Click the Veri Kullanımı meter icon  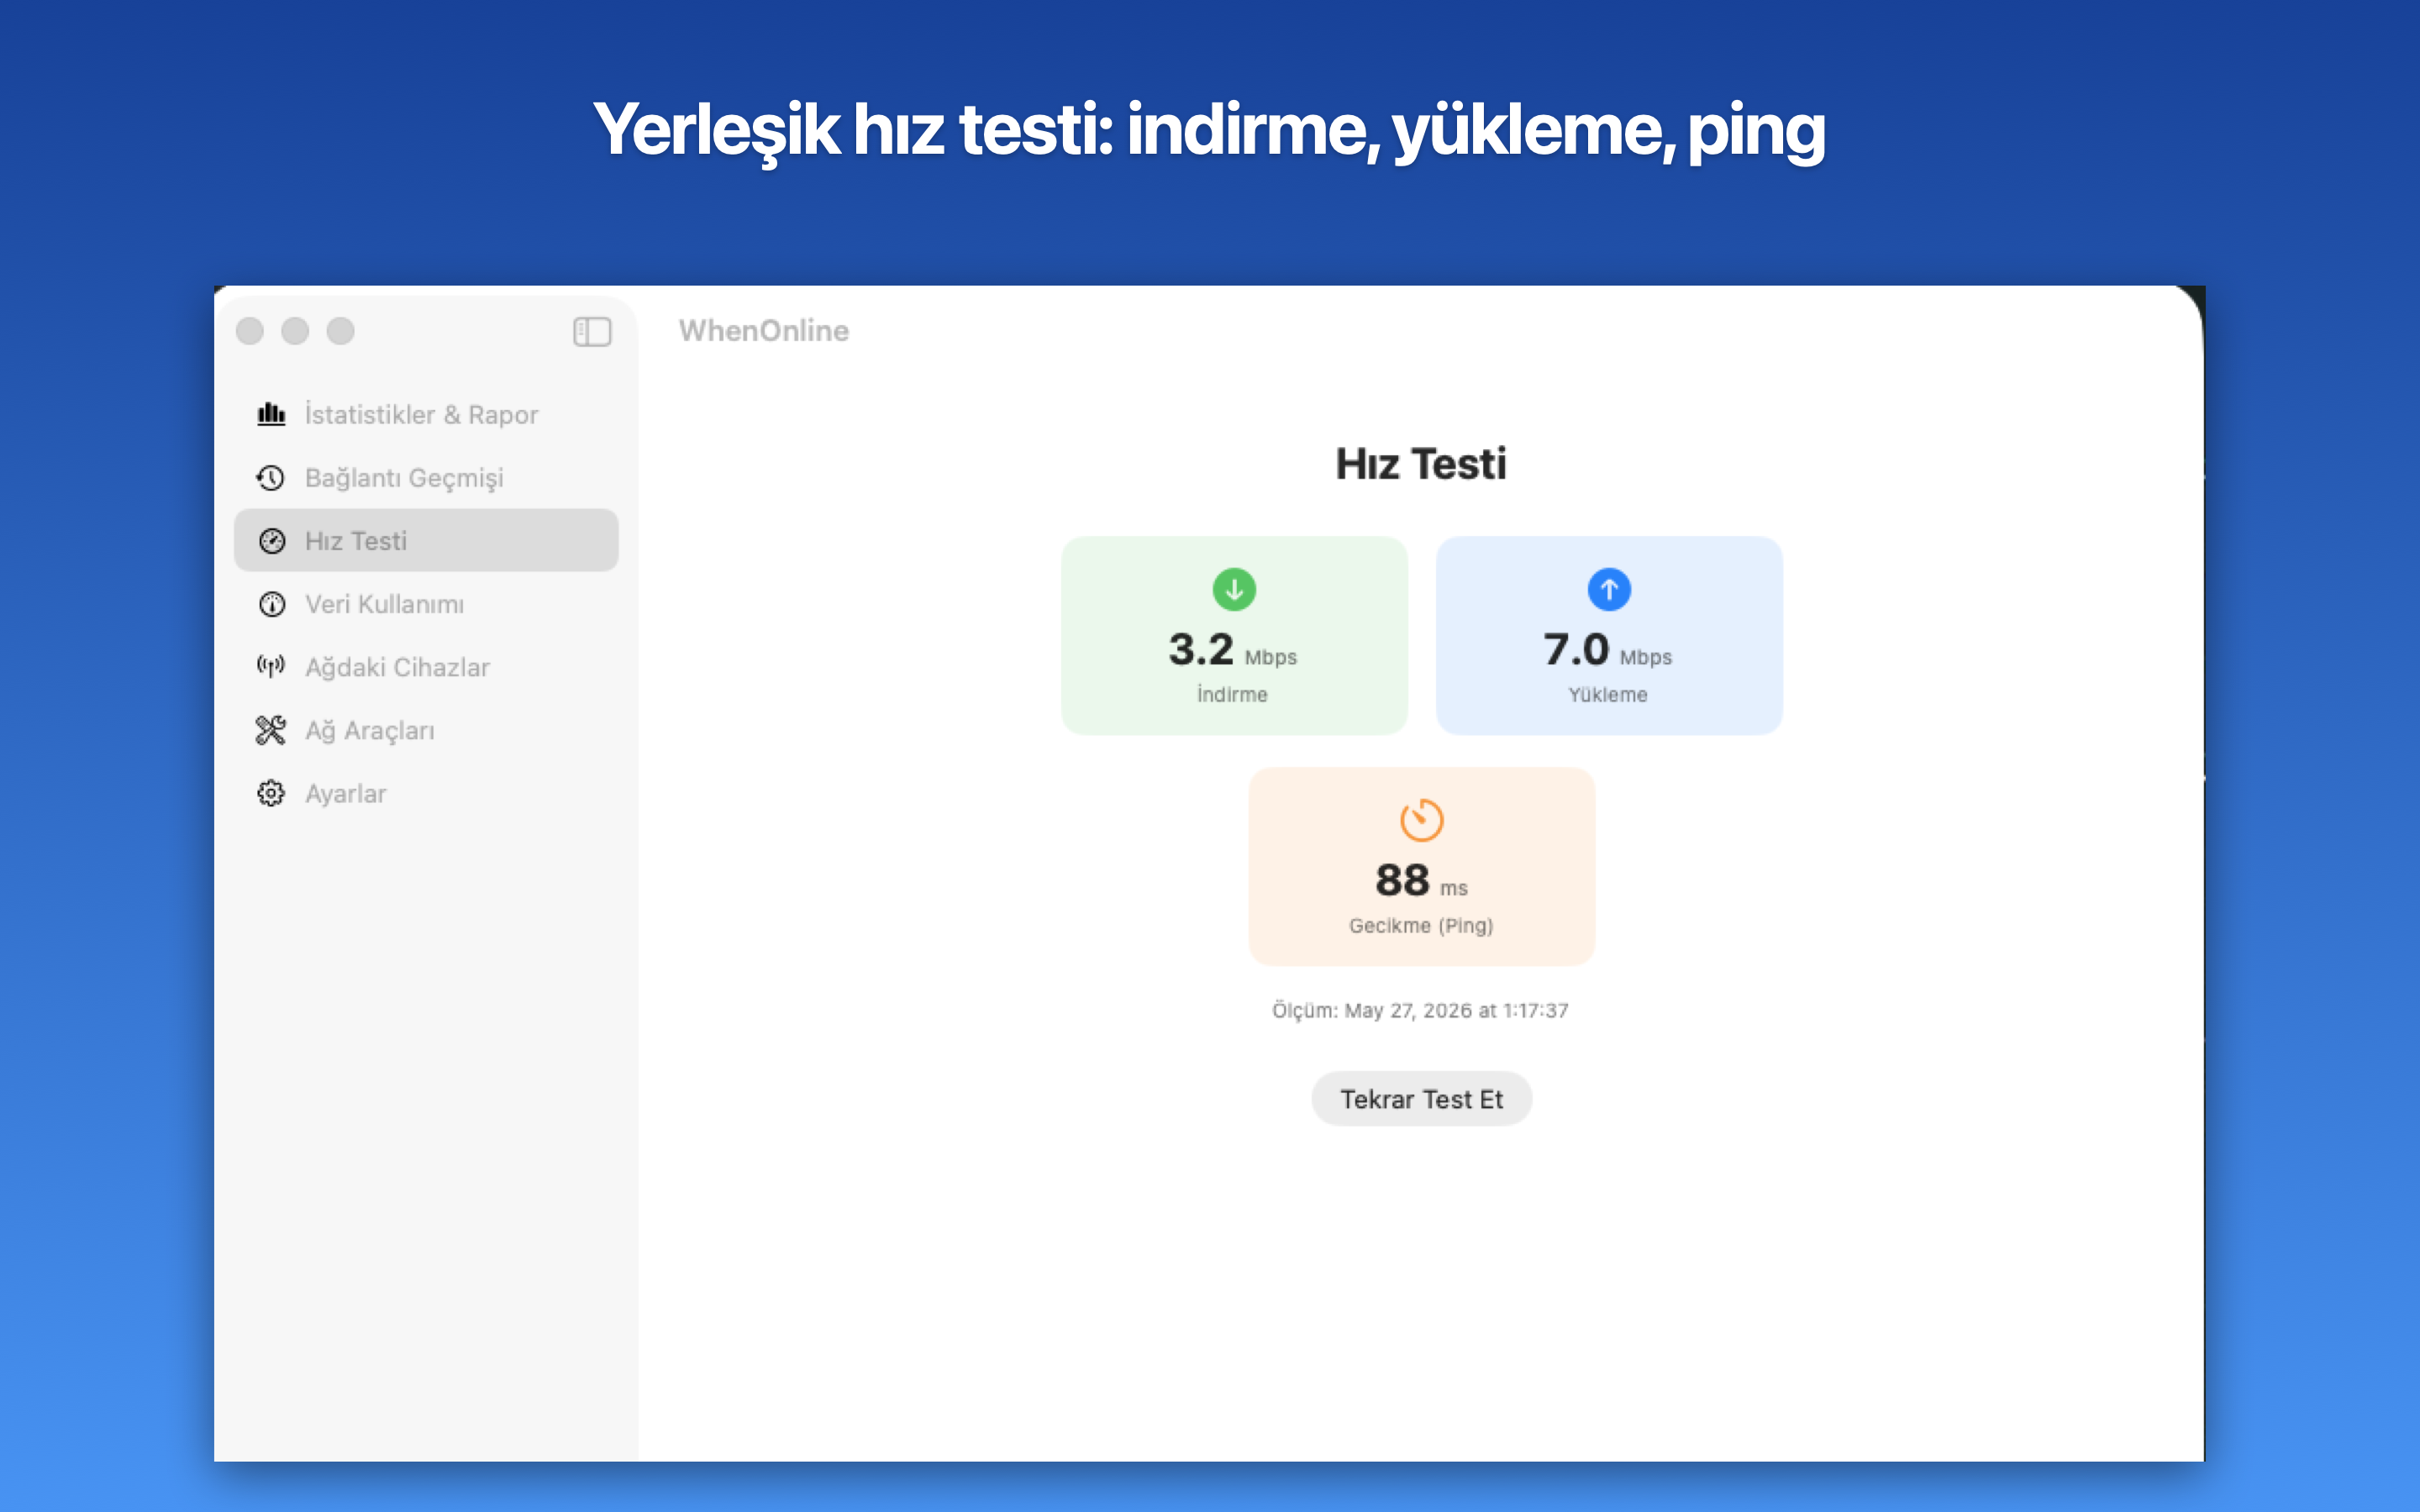[x=271, y=604]
